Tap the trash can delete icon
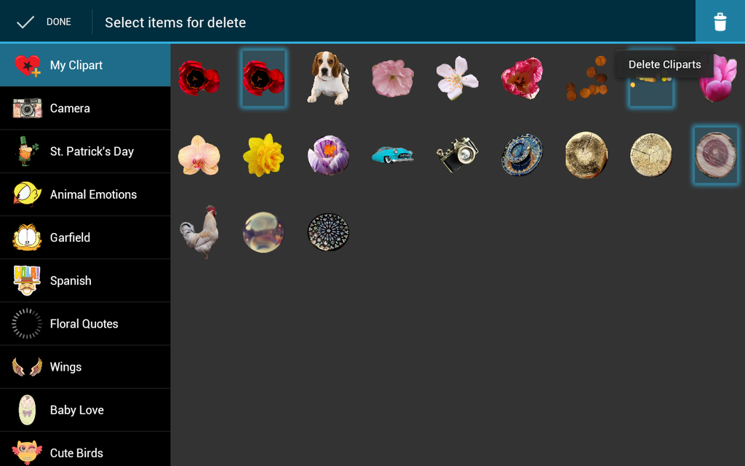The height and width of the screenshot is (466, 745). pos(720,21)
